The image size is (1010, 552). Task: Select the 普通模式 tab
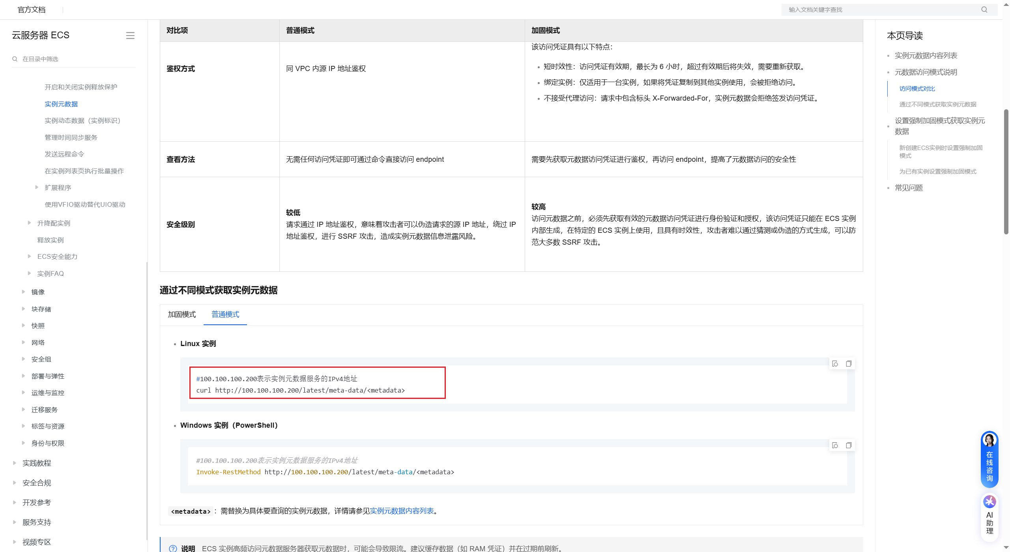(225, 314)
